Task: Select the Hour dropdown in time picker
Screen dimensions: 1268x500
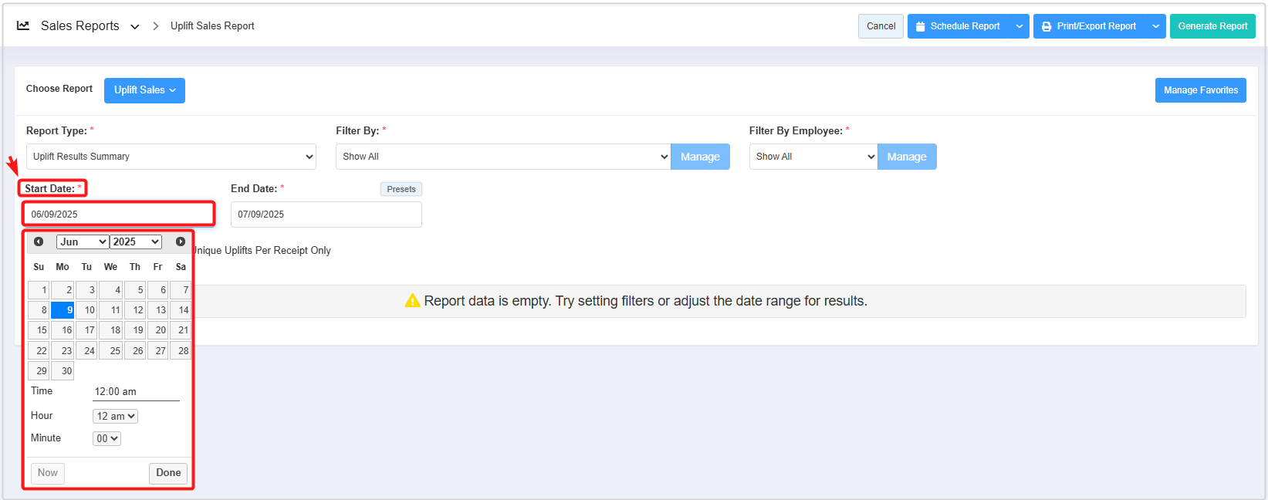Action: pos(115,416)
